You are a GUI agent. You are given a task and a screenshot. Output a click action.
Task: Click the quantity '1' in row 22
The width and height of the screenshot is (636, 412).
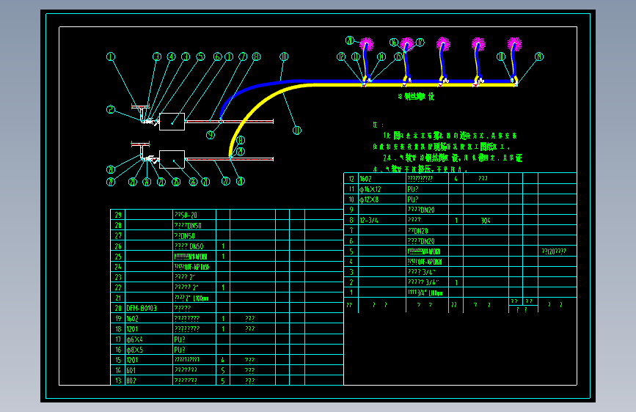[x=223, y=287]
